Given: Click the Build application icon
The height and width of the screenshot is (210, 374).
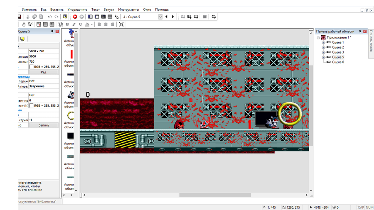Looking at the screenshot, I should pyautogui.click(x=214, y=17).
